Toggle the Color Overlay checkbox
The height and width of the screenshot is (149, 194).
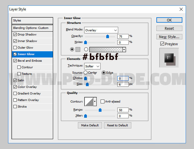(x=15, y=87)
